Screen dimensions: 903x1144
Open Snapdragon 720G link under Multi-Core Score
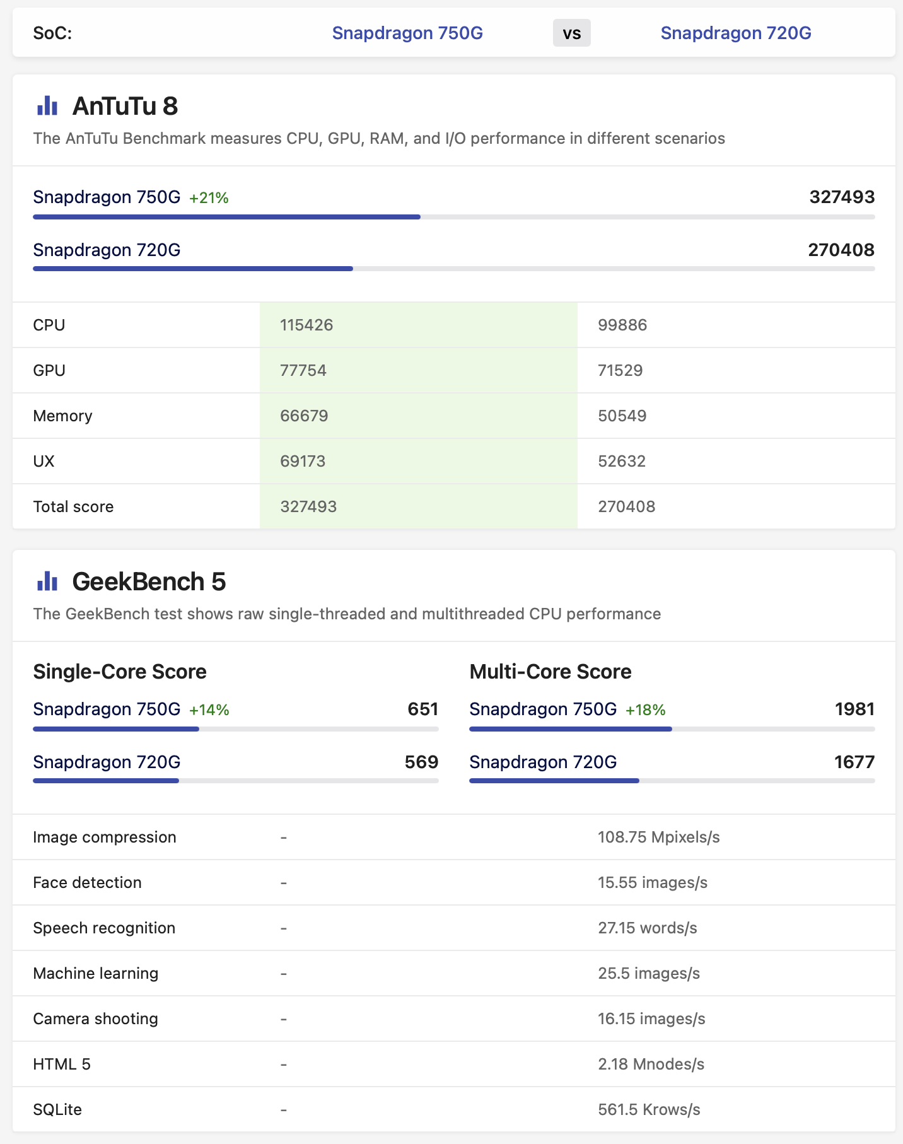tap(543, 762)
